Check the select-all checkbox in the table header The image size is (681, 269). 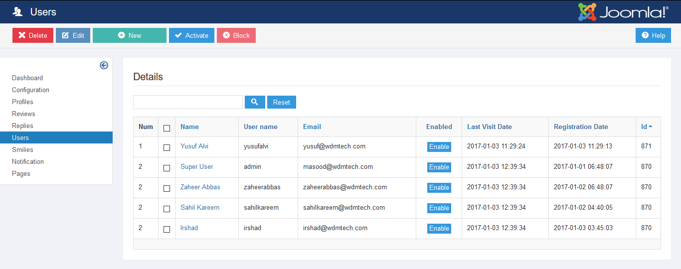167,128
